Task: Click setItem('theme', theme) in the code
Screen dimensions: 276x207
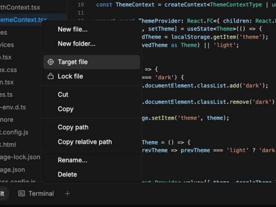Action: [189, 118]
